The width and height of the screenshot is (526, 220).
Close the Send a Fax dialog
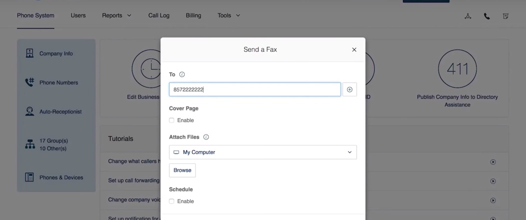(354, 49)
